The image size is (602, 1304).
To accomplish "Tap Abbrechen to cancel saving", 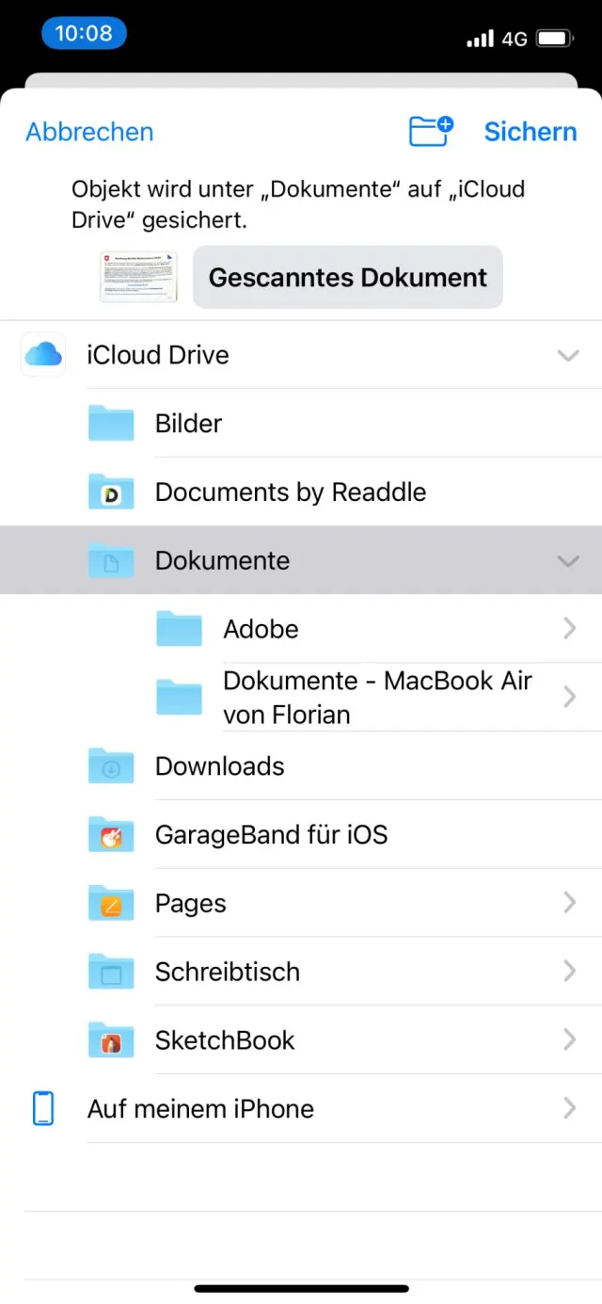I will click(89, 132).
